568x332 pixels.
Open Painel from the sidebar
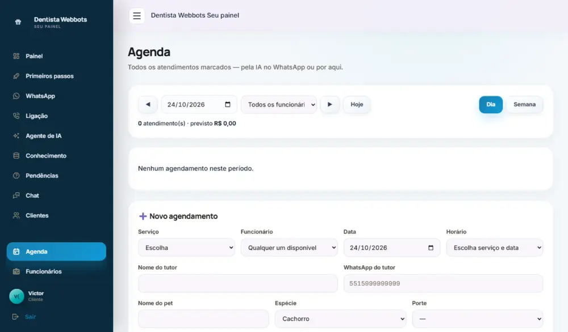pyautogui.click(x=56, y=56)
